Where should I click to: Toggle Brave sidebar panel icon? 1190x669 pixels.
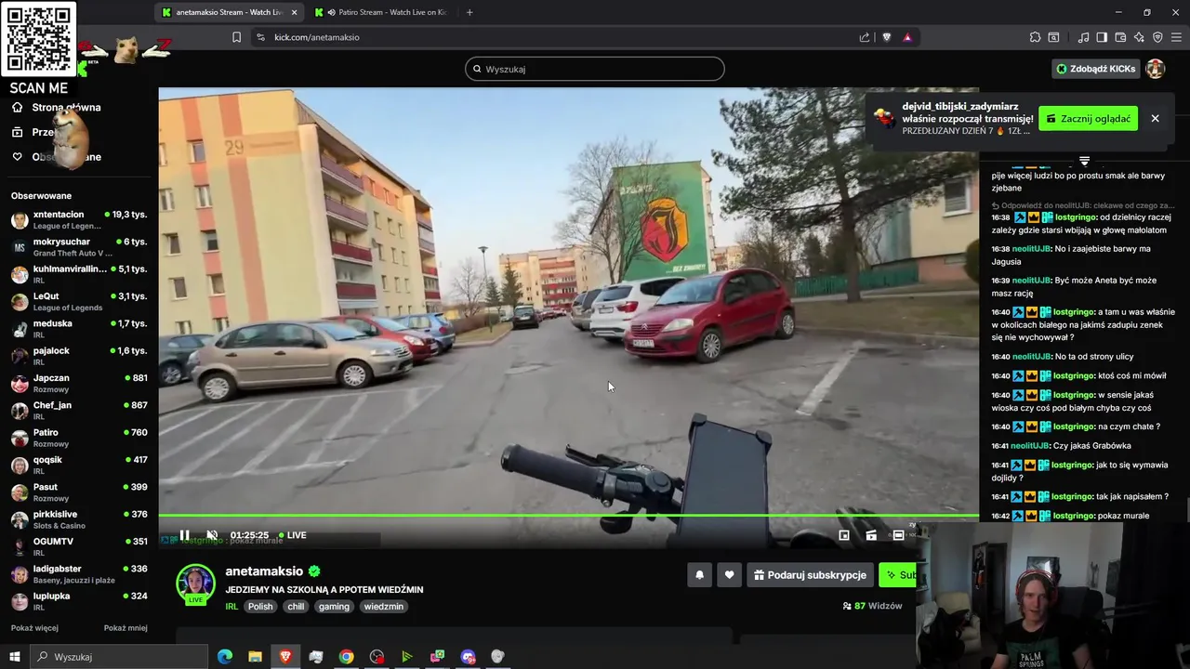point(1102,37)
